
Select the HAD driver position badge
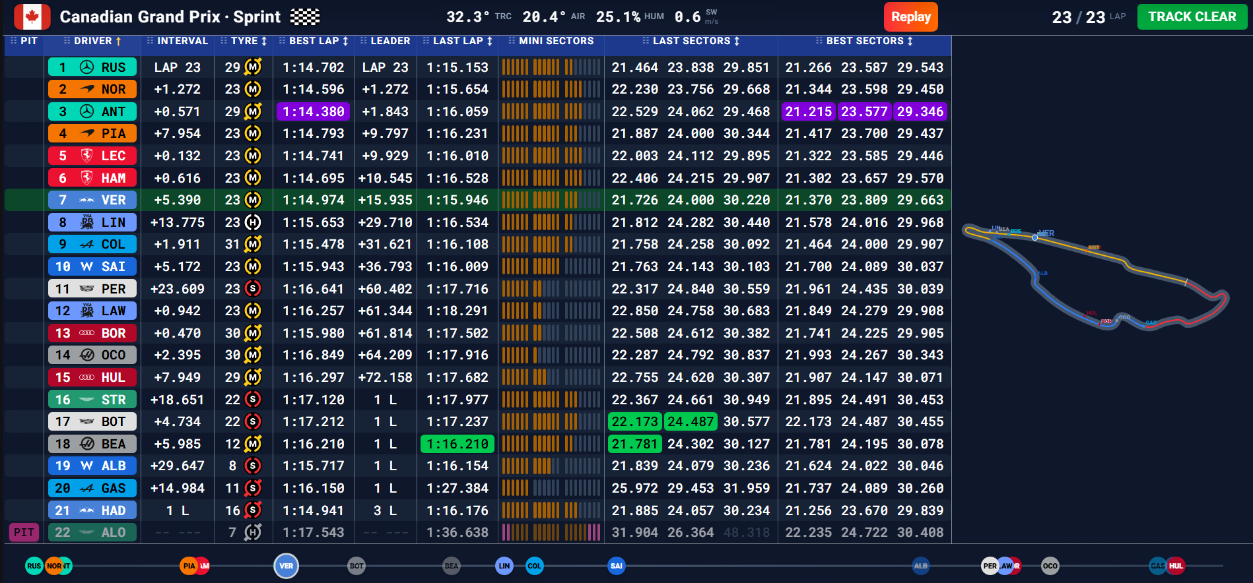coord(92,510)
